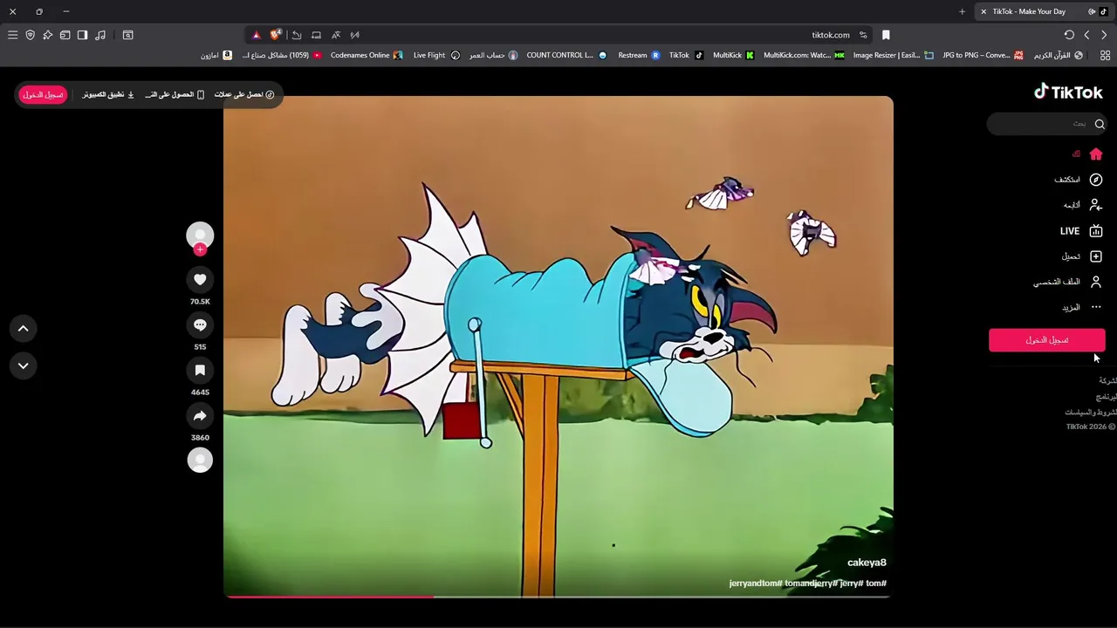
Task: Open Explore (استكشف) in the sidebar
Action: point(1079,180)
